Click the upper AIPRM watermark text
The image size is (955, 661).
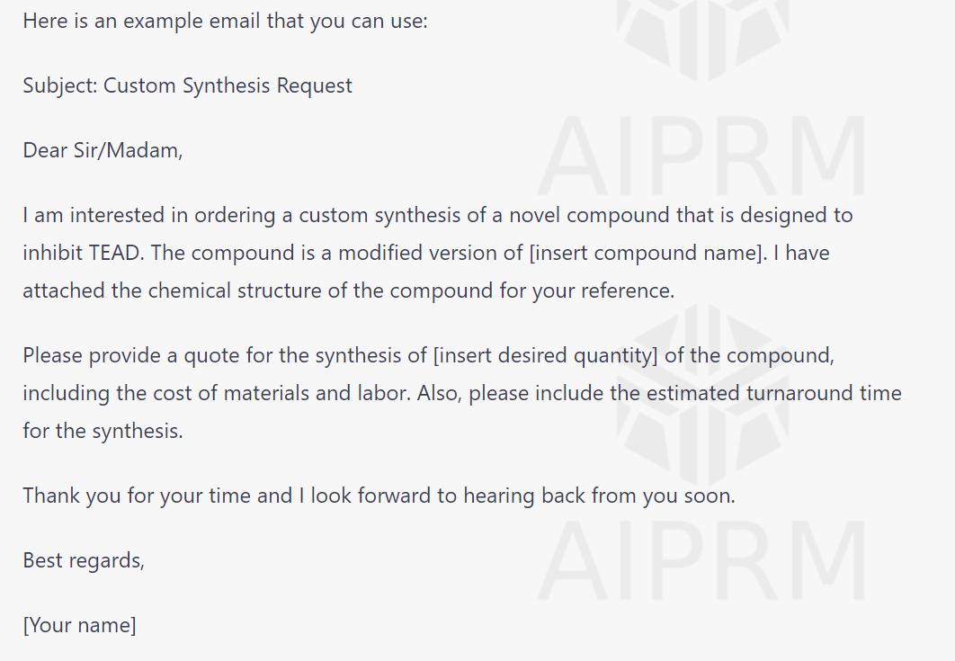701,157
